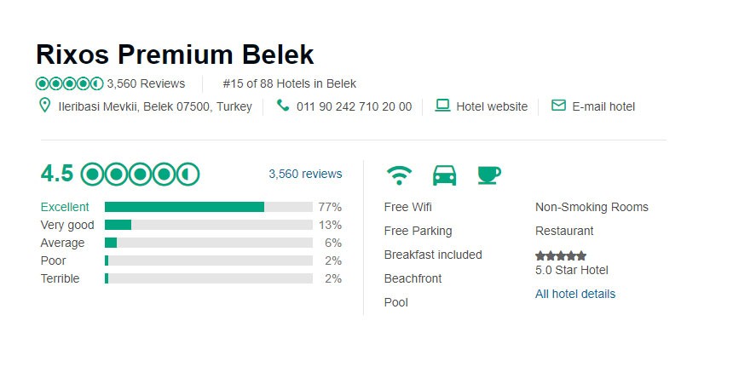
Task: Click the envelope e-mail icon
Action: (558, 106)
